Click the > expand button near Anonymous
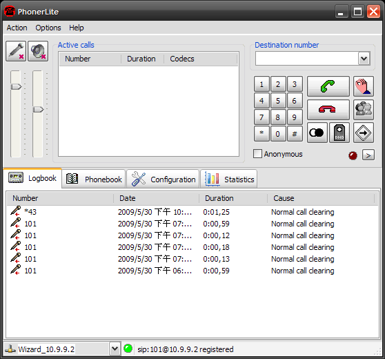The image size is (385, 359). tap(368, 155)
